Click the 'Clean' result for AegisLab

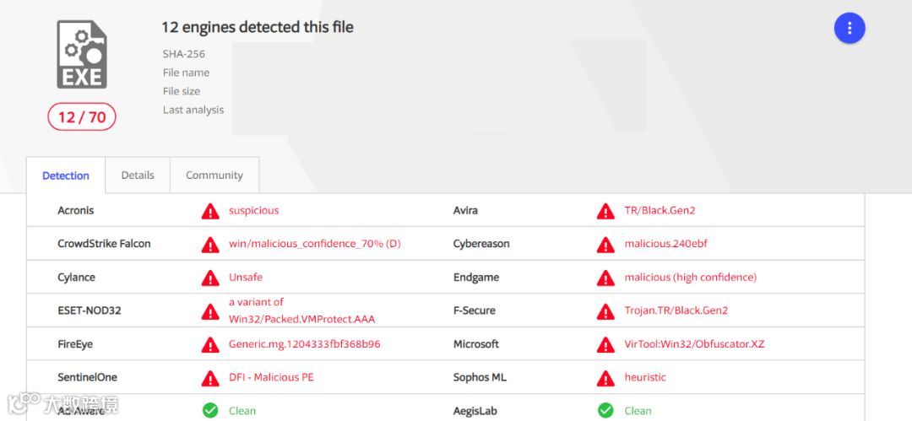click(638, 411)
